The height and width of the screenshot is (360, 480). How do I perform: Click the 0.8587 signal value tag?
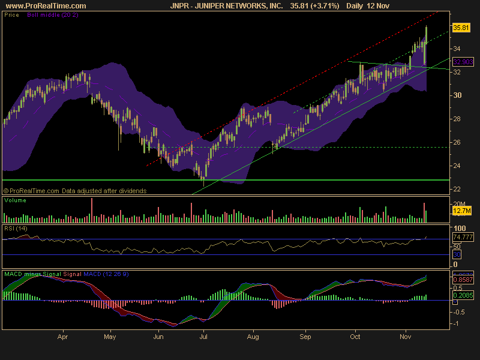click(463, 280)
